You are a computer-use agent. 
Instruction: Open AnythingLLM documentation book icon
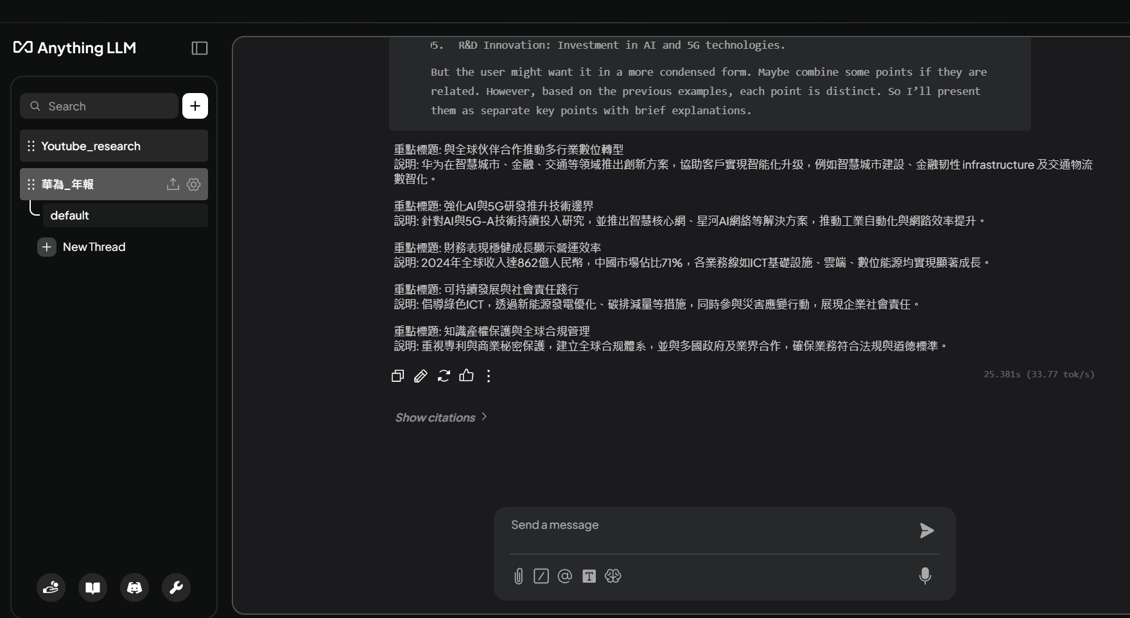click(92, 587)
